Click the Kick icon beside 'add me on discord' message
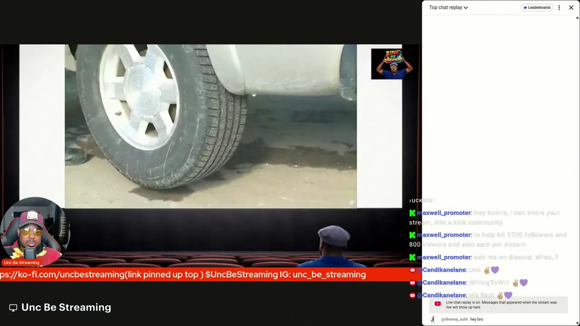Viewport: 580px width, 326px height. [412, 257]
